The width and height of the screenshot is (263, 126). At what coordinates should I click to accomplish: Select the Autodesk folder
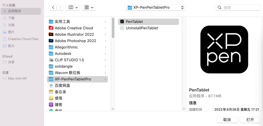point(77,54)
